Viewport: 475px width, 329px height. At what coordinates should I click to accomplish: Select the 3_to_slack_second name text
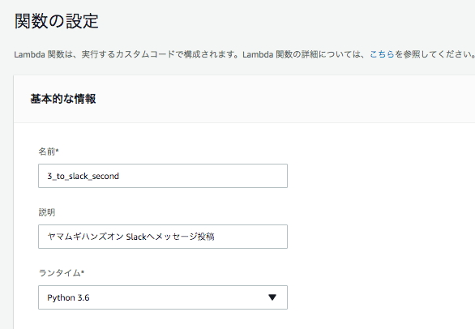click(83, 176)
